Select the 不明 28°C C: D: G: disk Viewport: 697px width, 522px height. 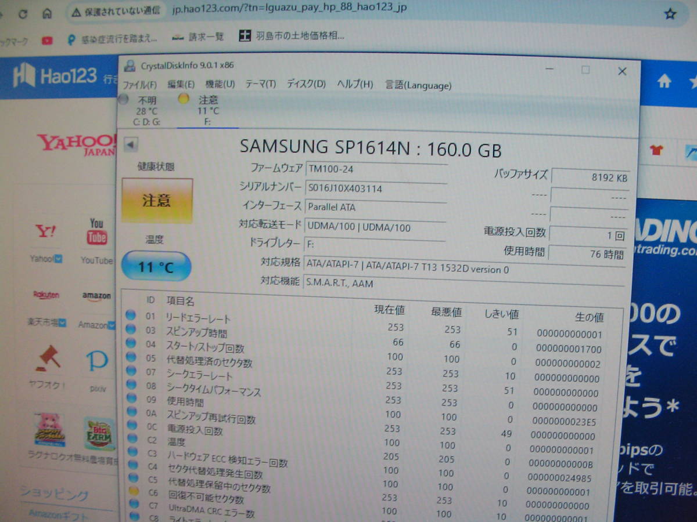146,111
